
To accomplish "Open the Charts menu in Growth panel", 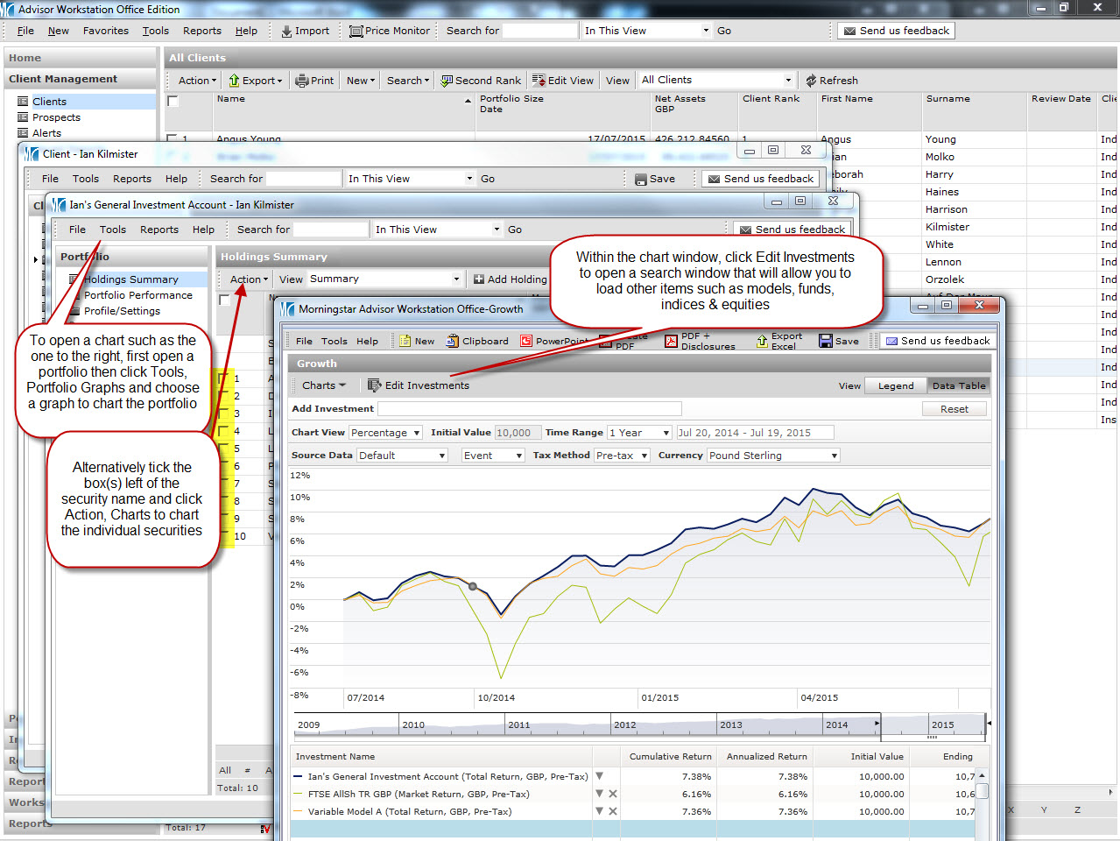I will click(323, 385).
